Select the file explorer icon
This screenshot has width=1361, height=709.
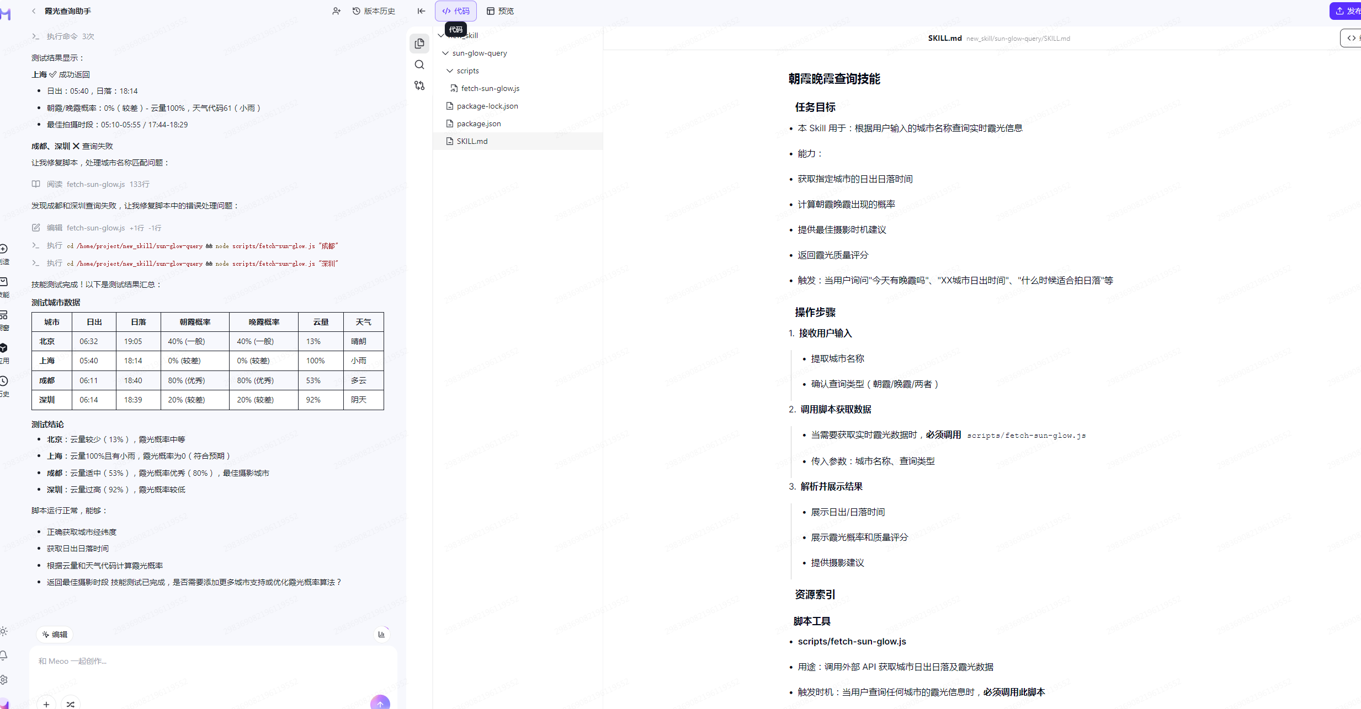click(419, 44)
